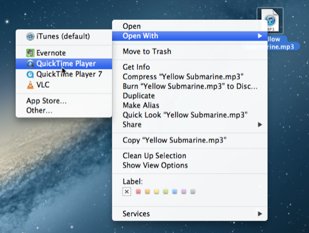This screenshot has height=233, width=309.
Task: Select the Yellow Submarine.mp3 desktop file icon
Action: pyautogui.click(x=270, y=20)
